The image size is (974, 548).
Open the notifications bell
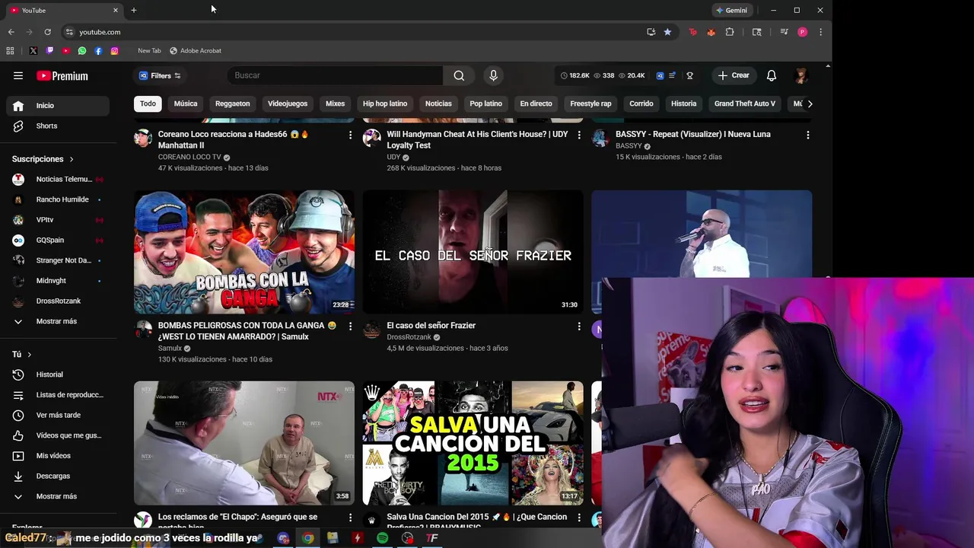[x=772, y=75]
